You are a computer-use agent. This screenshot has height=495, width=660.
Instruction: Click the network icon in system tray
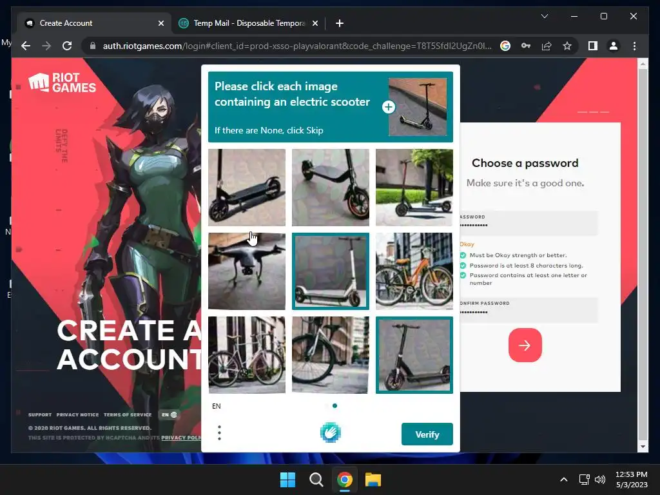(584, 480)
